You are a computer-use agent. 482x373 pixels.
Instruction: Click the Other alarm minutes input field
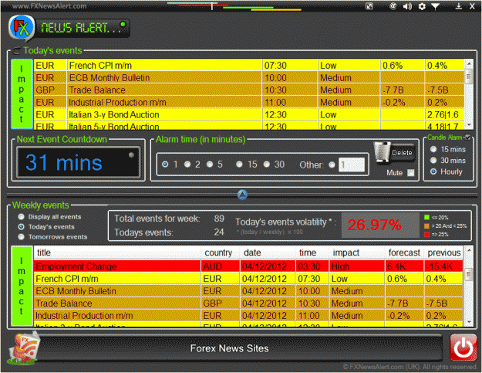pos(352,165)
